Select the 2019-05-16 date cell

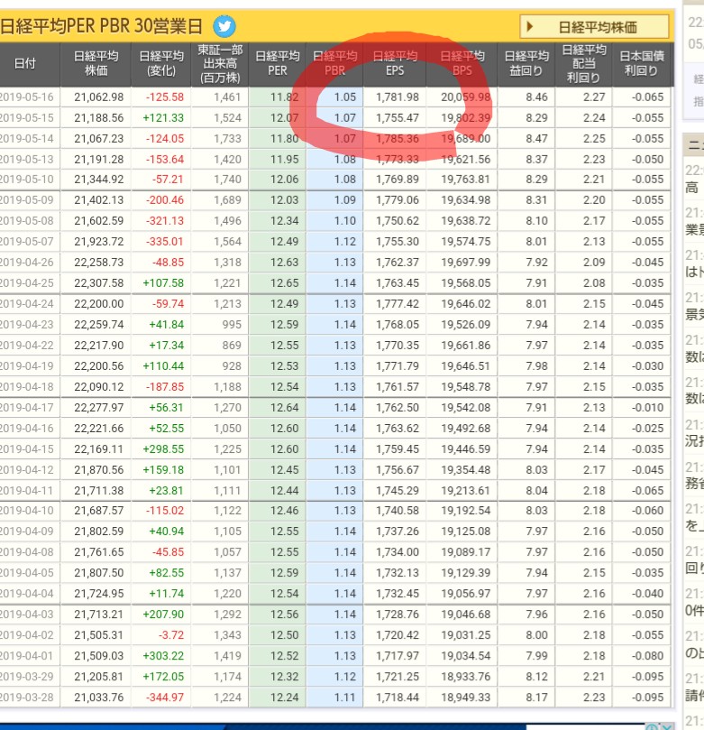tap(27, 97)
